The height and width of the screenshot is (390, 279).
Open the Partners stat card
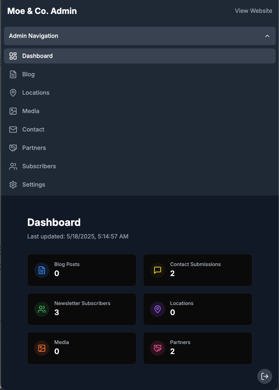198,348
